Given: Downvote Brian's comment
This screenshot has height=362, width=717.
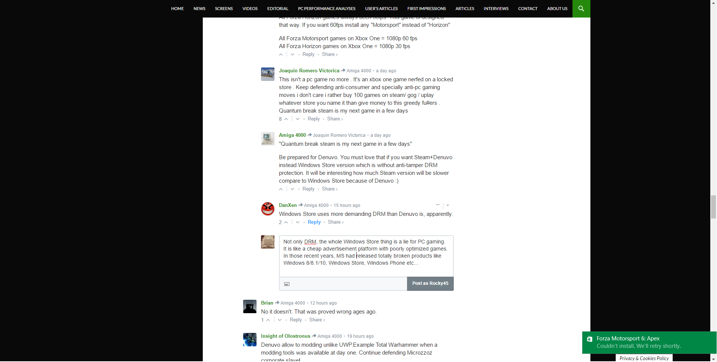Looking at the screenshot, I should click(280, 320).
